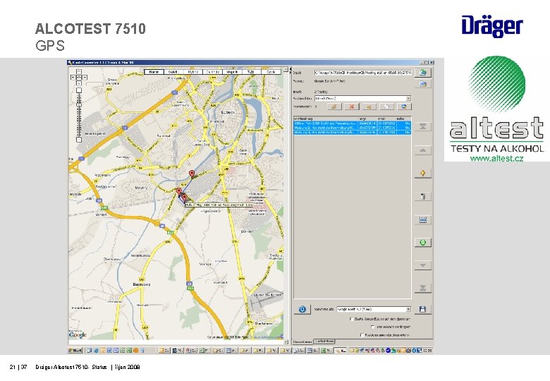This screenshot has width=550, height=381.
Task: Switch map to Hybrid view
Action: pos(193,72)
